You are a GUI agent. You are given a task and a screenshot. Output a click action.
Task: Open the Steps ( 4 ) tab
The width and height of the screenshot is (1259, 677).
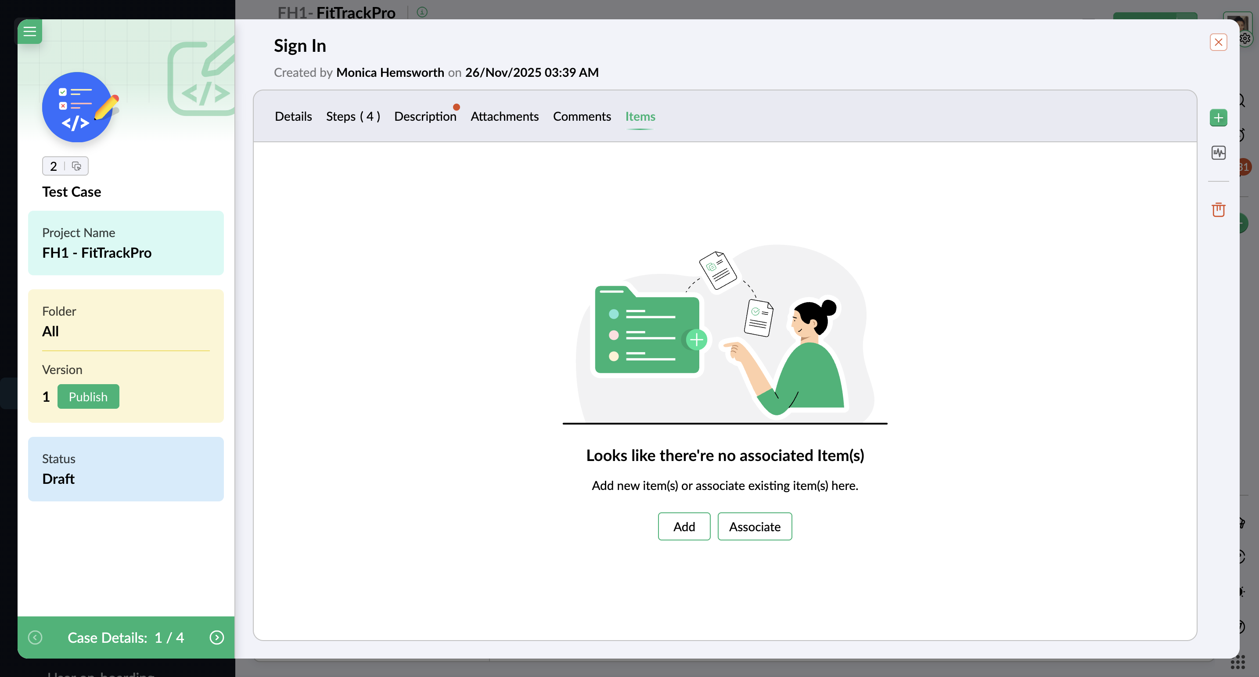[x=353, y=116]
